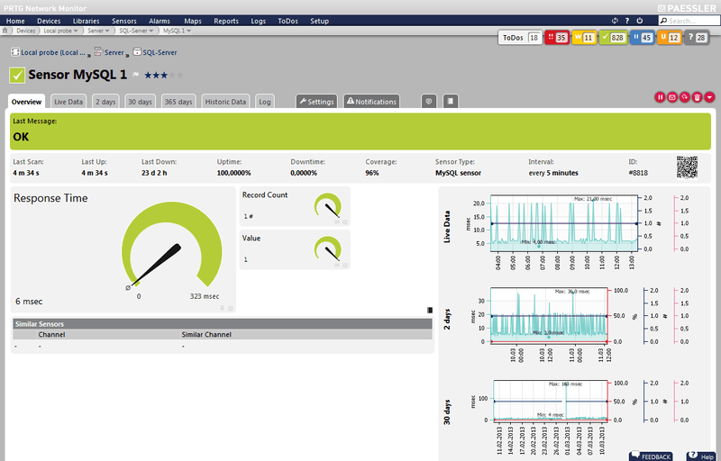The width and height of the screenshot is (721, 461).
Task: Click the ToDos 18 counter button
Action: [521, 38]
